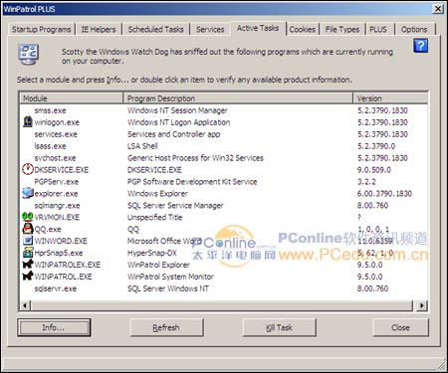Click PGP Software Development Kit Service description
The width and height of the screenshot is (448, 373).
[192, 182]
